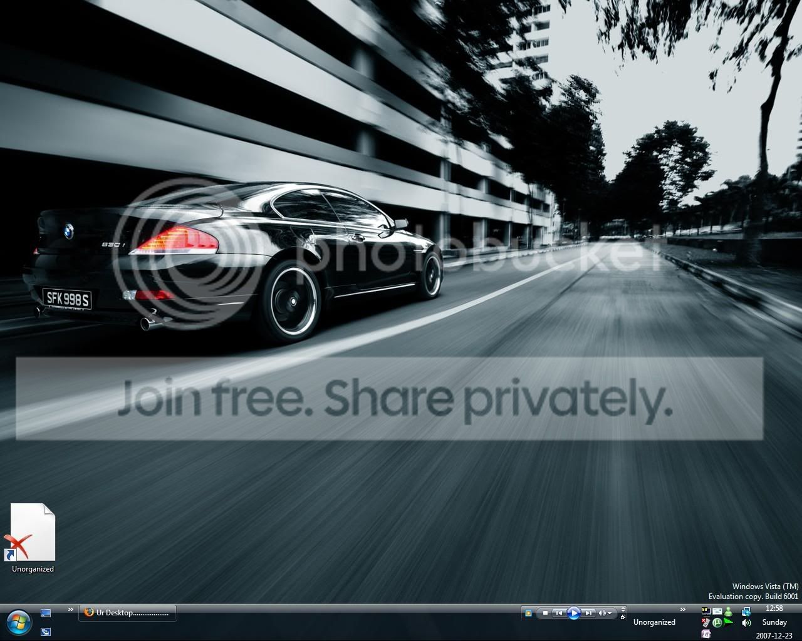
Task: Click the Show Desktop quick launch icon
Action: coord(45,613)
